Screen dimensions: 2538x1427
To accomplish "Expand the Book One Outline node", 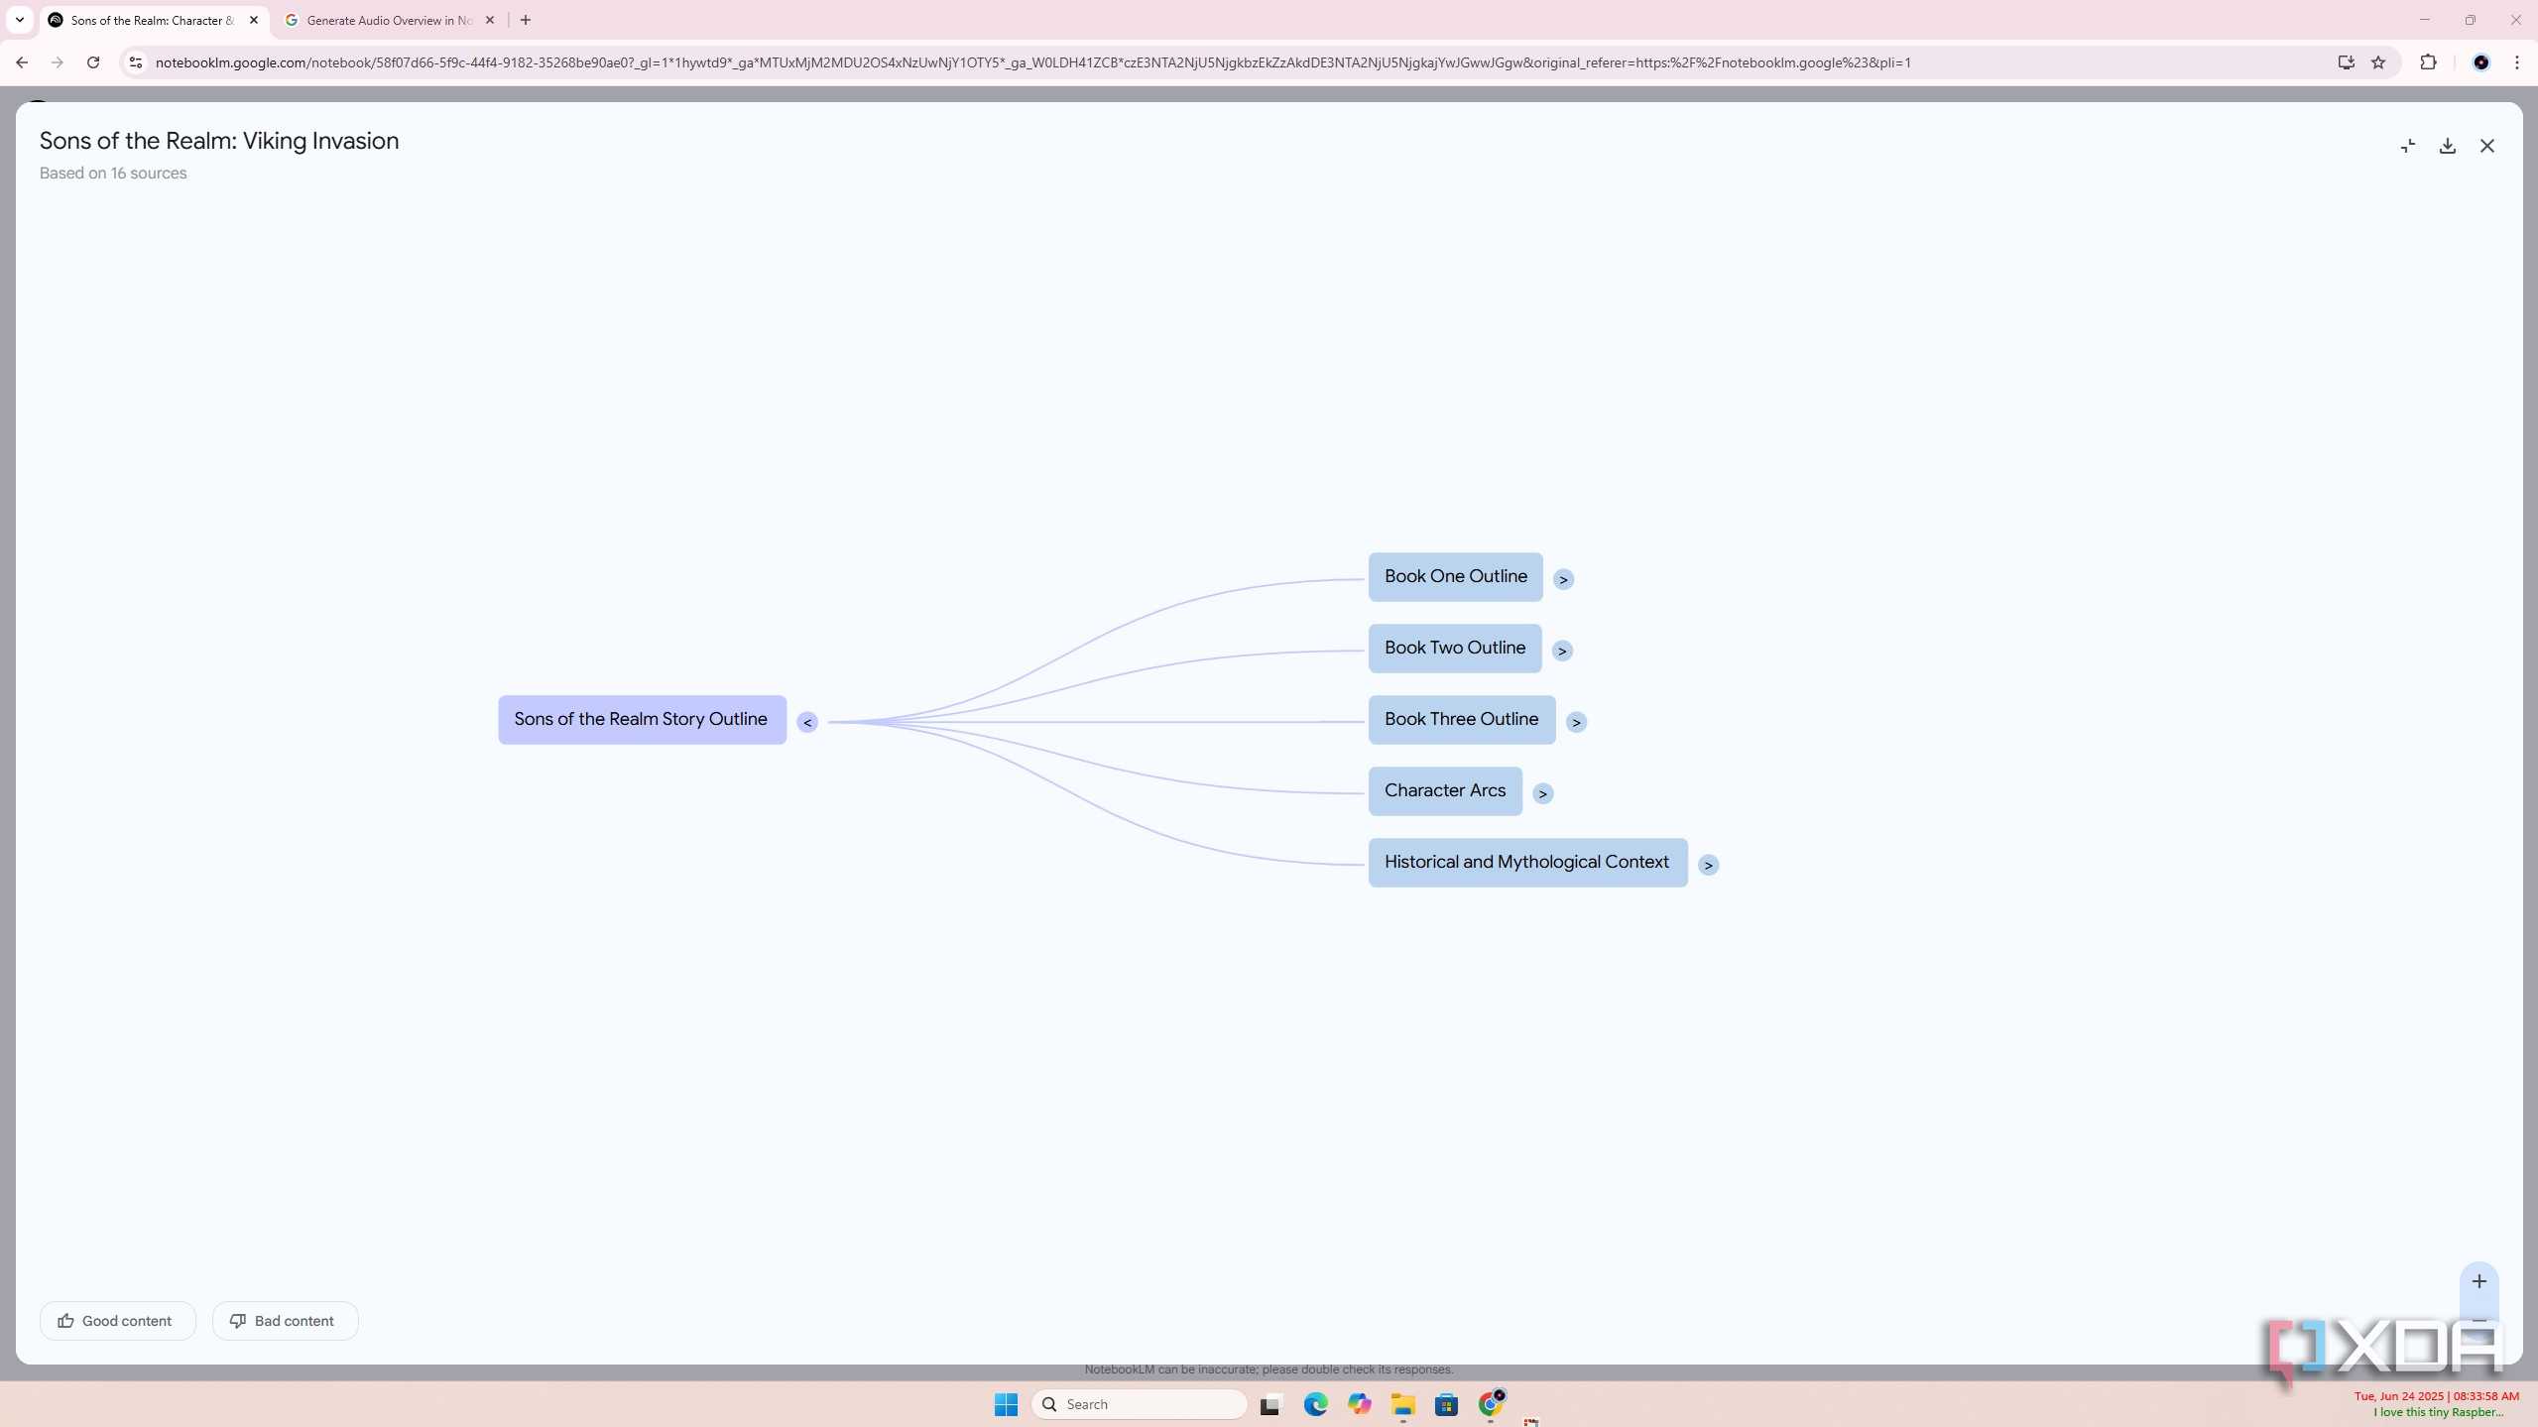I will [x=1563, y=579].
